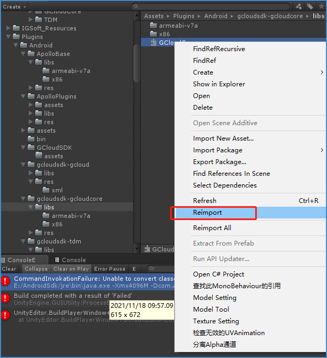Viewport: 327px width, 358px height.
Task: Click the search by label tag icon
Action: click(310, 6)
